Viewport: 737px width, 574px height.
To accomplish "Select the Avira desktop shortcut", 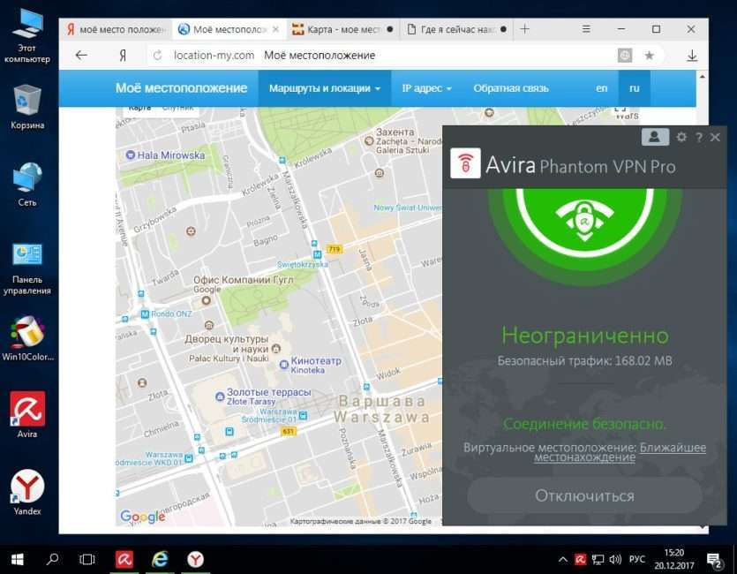I will [x=27, y=415].
